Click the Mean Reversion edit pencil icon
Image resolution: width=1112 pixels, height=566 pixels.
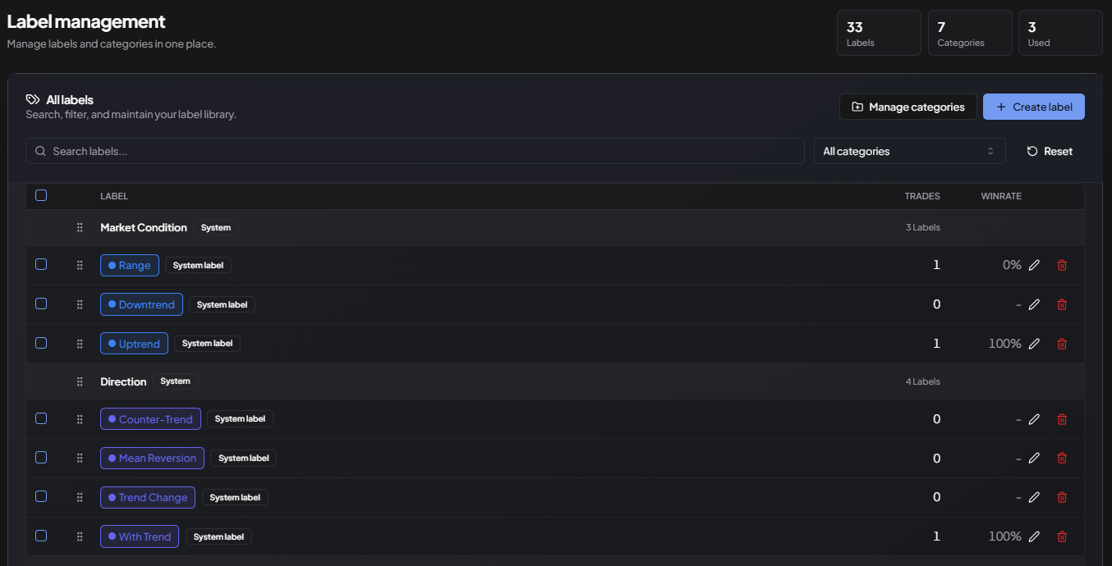[x=1034, y=458]
